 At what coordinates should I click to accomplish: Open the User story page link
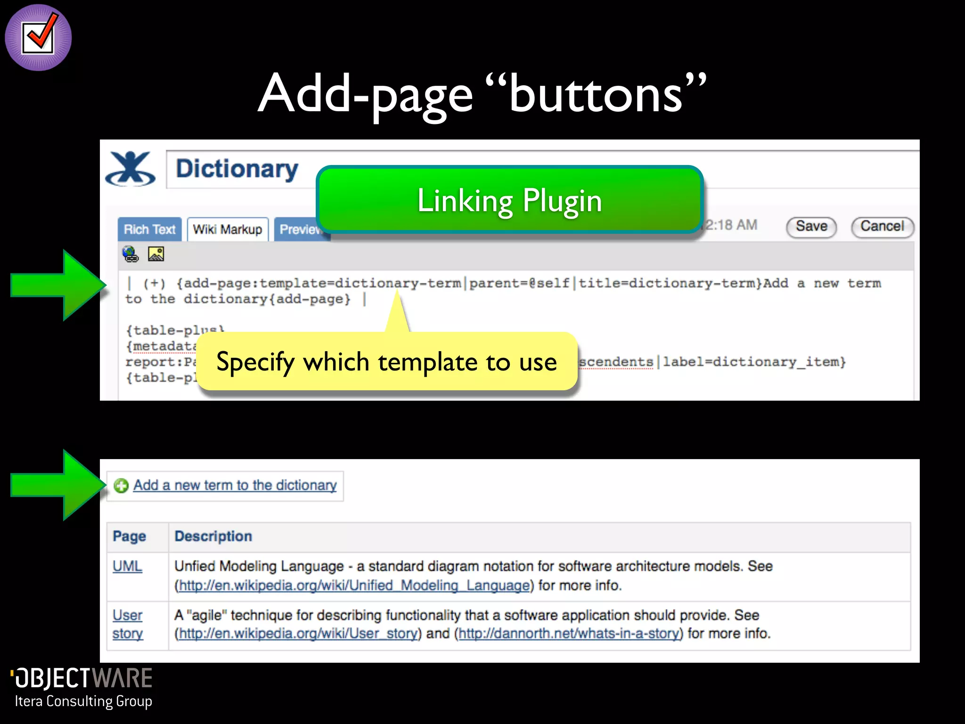127,624
